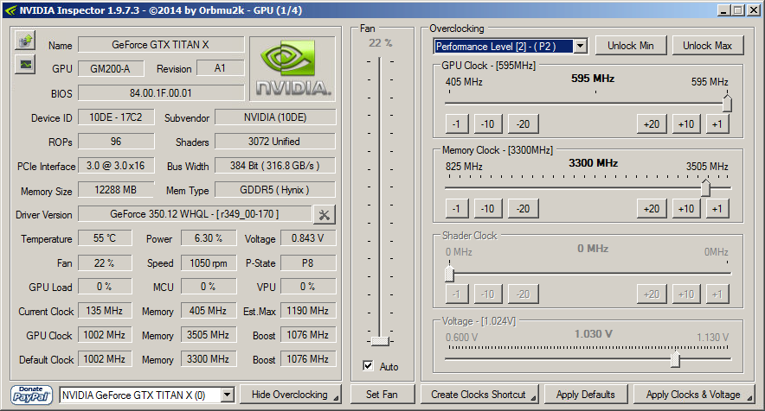This screenshot has width=765, height=411.
Task: Click the NVIDIA logo image
Action: [x=292, y=69]
